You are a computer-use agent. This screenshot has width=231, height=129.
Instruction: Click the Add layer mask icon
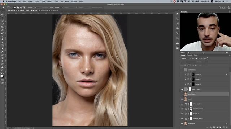click(214, 128)
